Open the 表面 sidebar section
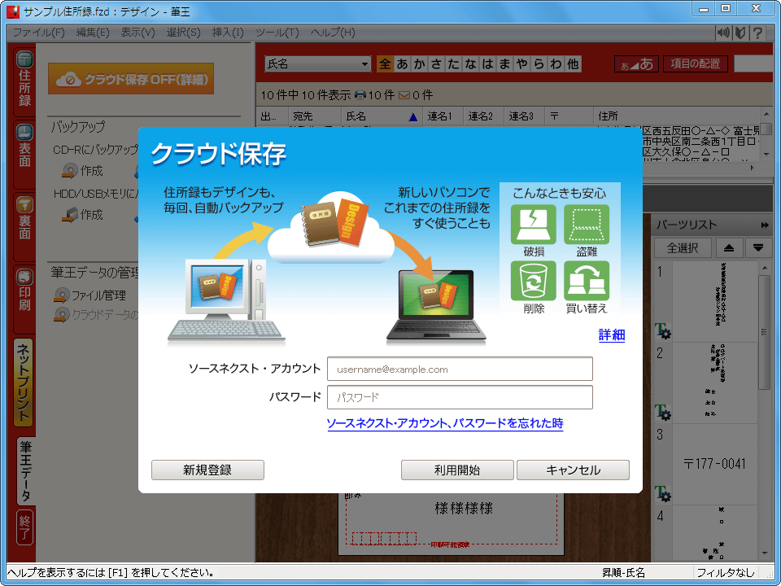781x586 pixels. [x=24, y=155]
